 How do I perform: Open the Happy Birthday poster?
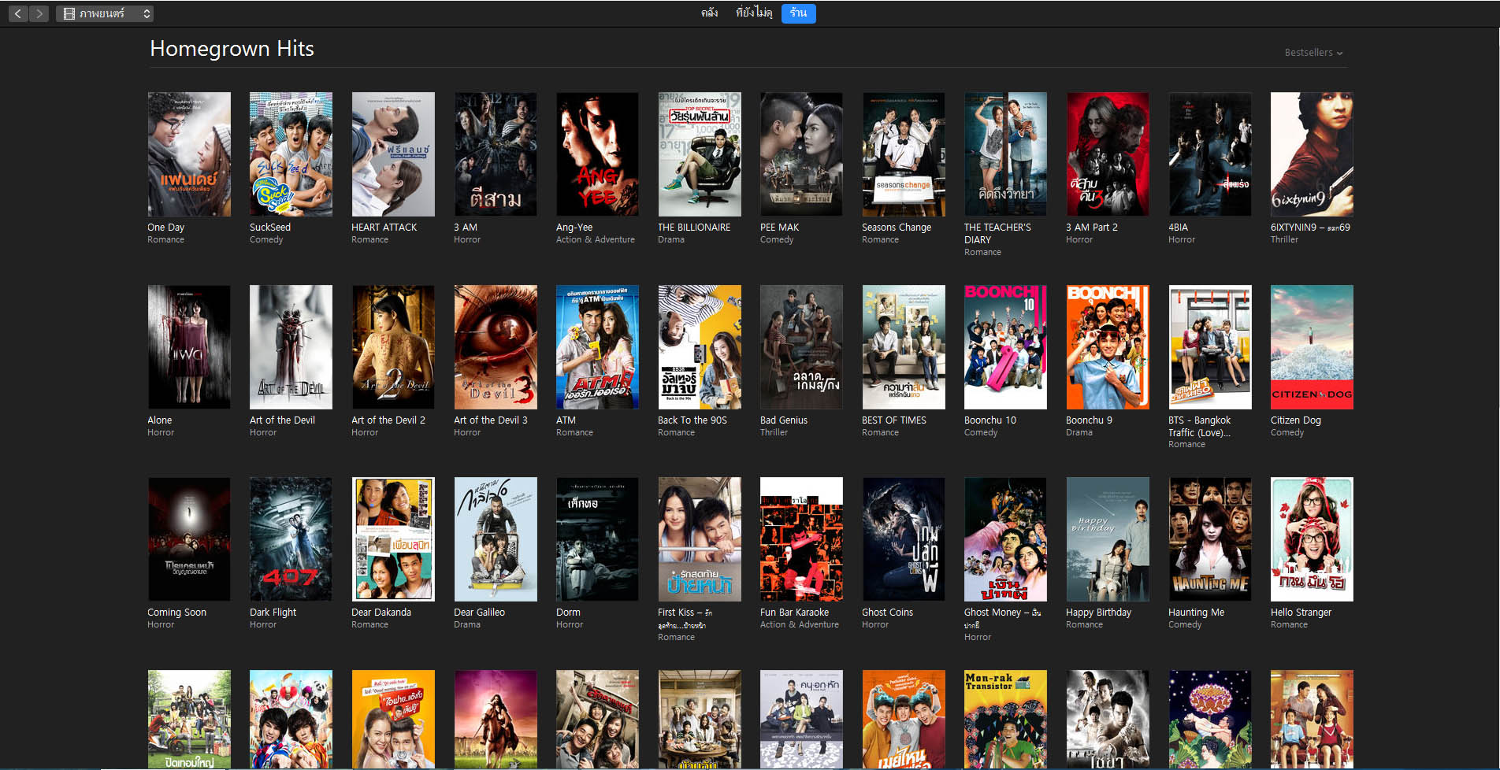point(1108,539)
